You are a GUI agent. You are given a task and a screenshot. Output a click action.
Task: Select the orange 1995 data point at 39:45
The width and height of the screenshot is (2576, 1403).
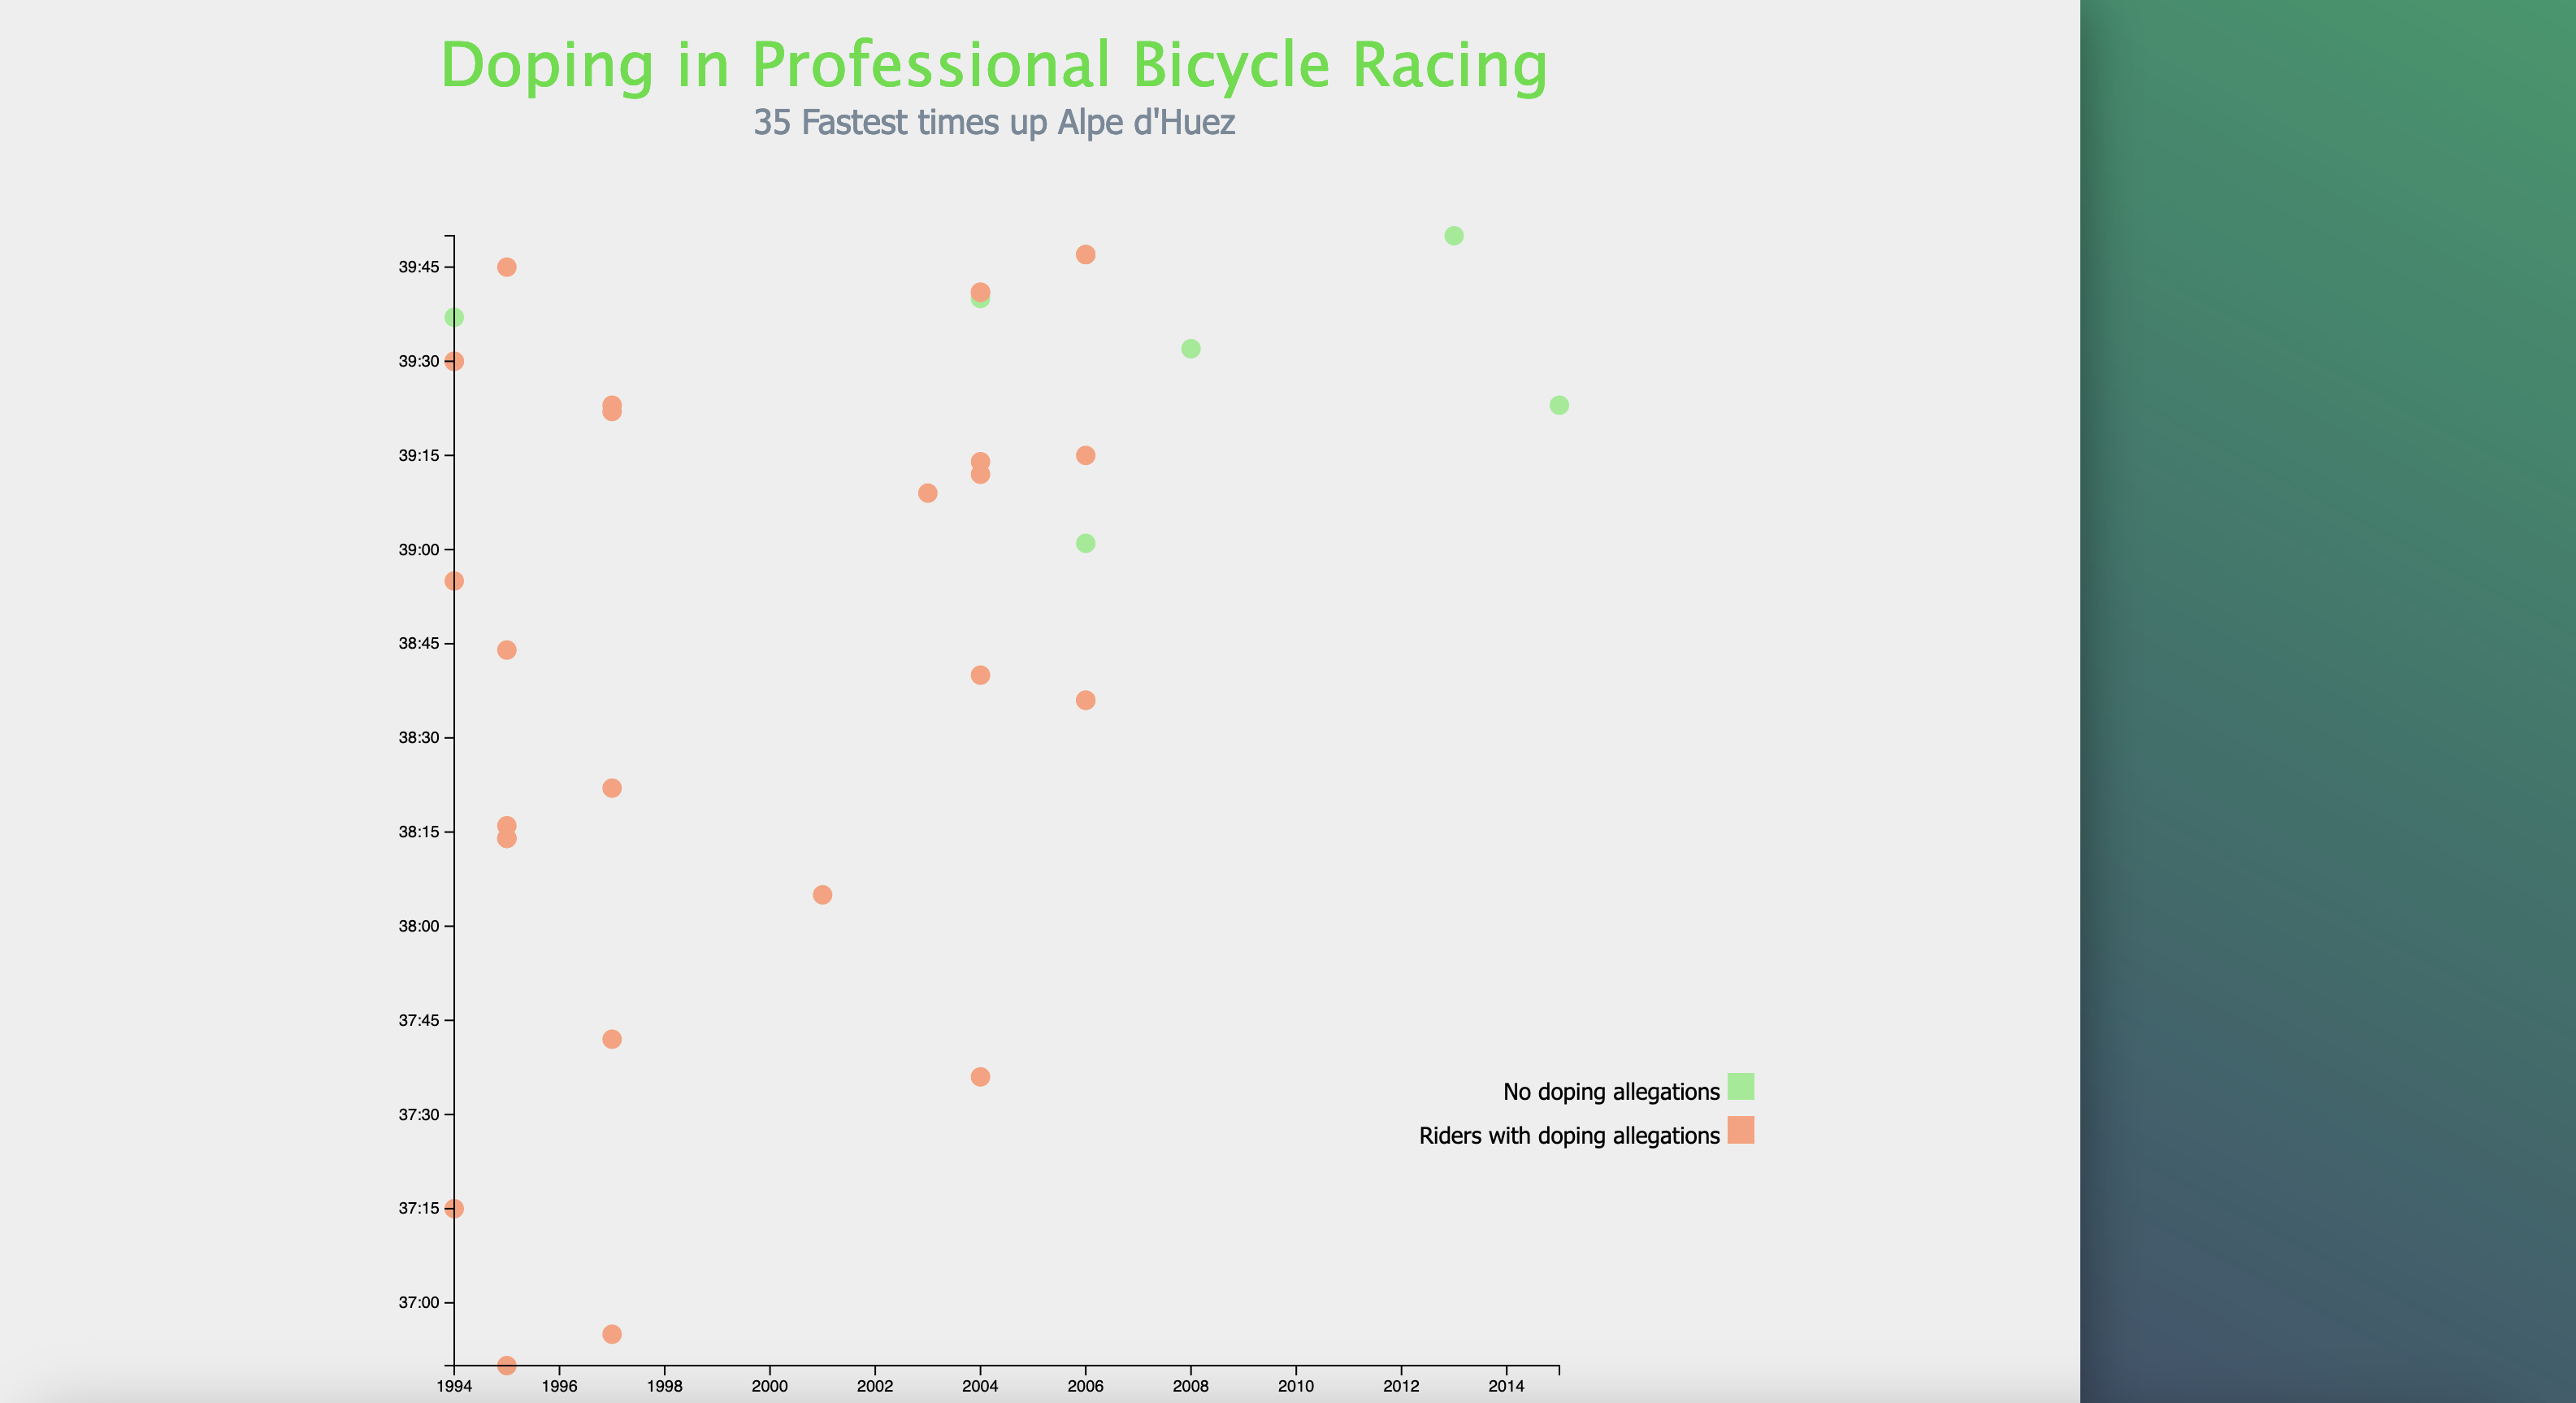[507, 267]
